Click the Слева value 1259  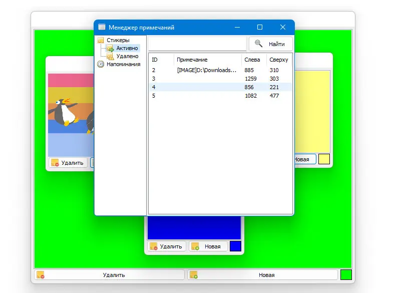[250, 79]
